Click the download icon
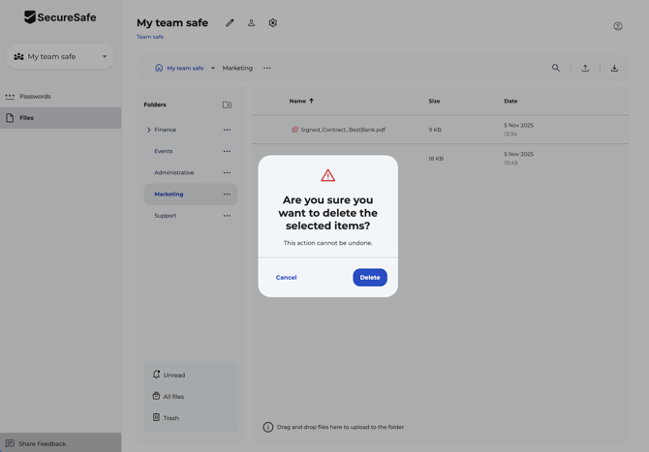Viewport: 649px width, 452px height. tap(614, 69)
